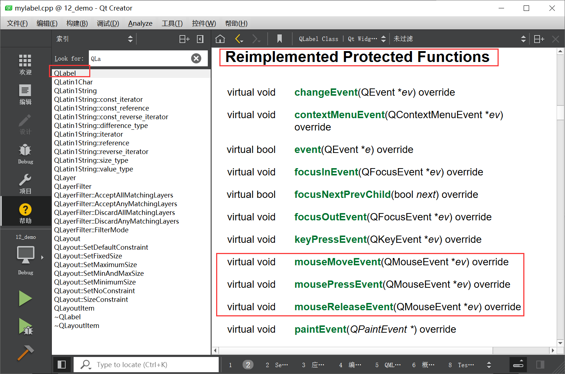The image size is (565, 374).
Task: Open the 控件(W) menu
Action: click(x=204, y=23)
